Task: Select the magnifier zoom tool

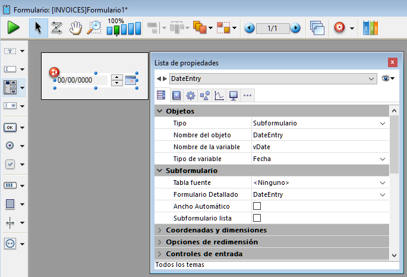Action: [x=94, y=27]
